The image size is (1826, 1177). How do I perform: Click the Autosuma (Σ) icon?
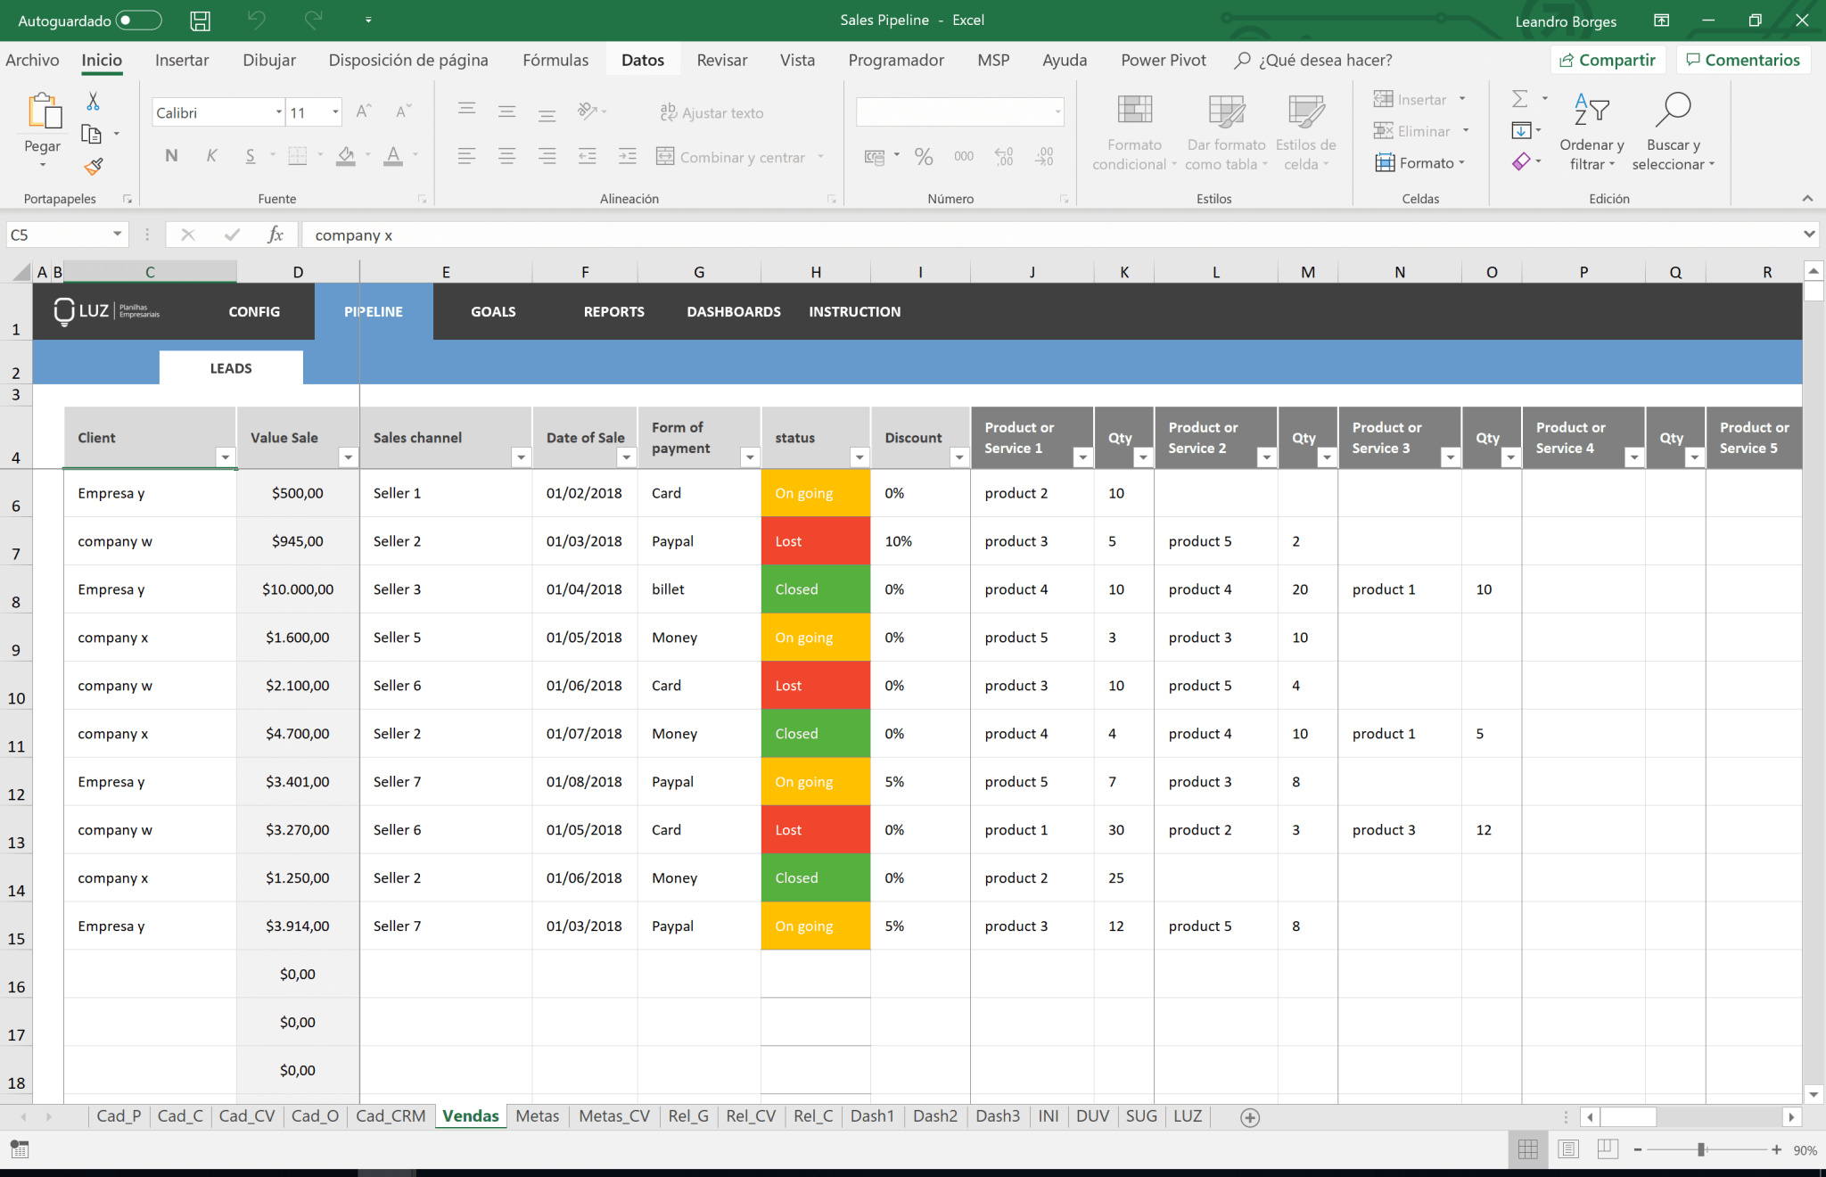(1520, 98)
